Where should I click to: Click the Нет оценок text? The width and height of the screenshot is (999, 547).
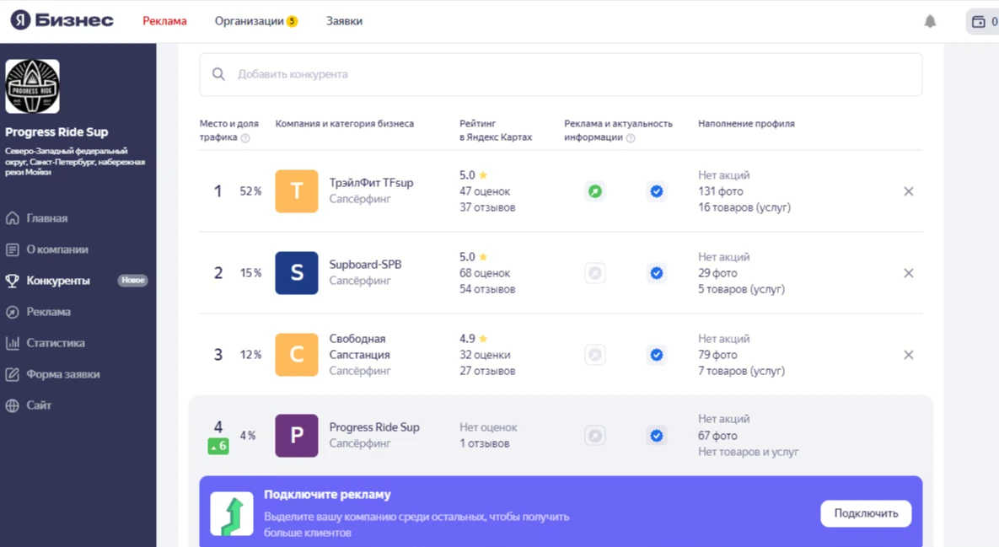pos(489,427)
